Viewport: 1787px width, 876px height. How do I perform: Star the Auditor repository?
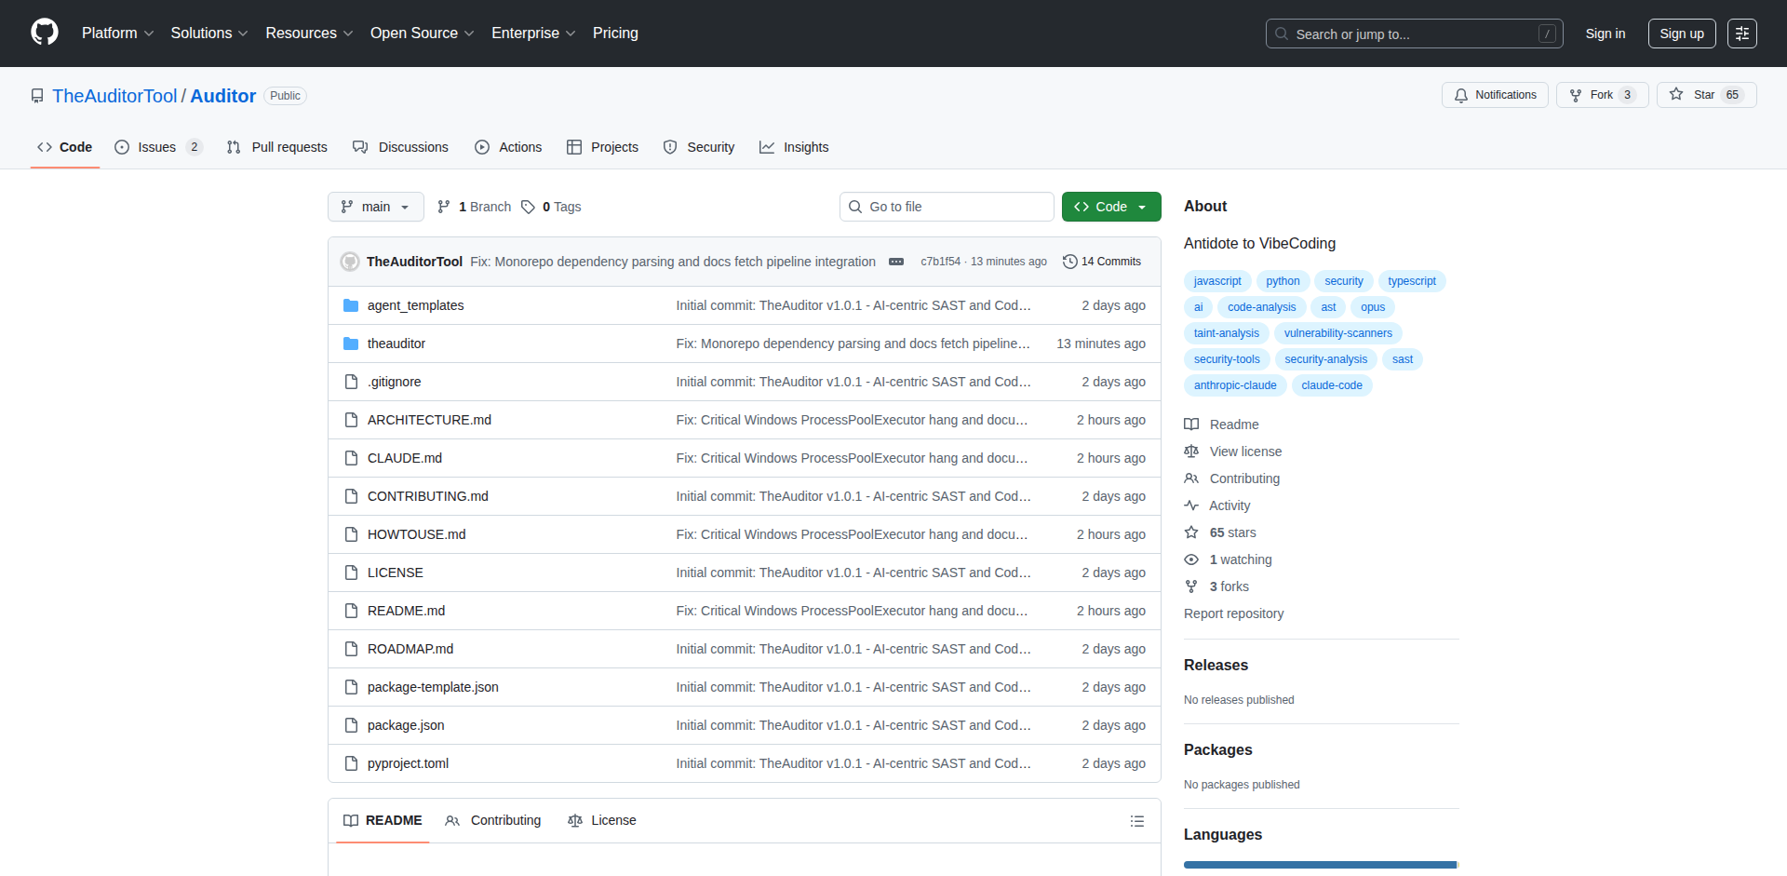coord(1706,95)
